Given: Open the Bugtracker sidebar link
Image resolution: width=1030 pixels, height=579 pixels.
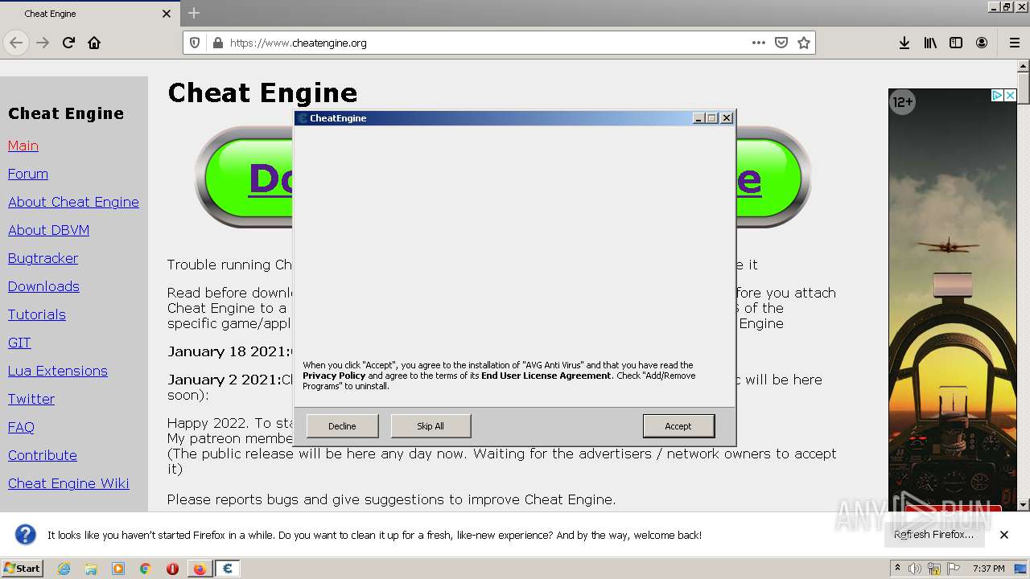Looking at the screenshot, I should point(43,258).
